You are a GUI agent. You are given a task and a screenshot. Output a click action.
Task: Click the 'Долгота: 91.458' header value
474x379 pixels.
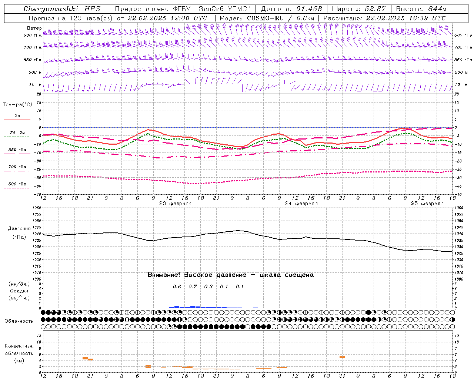tap(291, 9)
